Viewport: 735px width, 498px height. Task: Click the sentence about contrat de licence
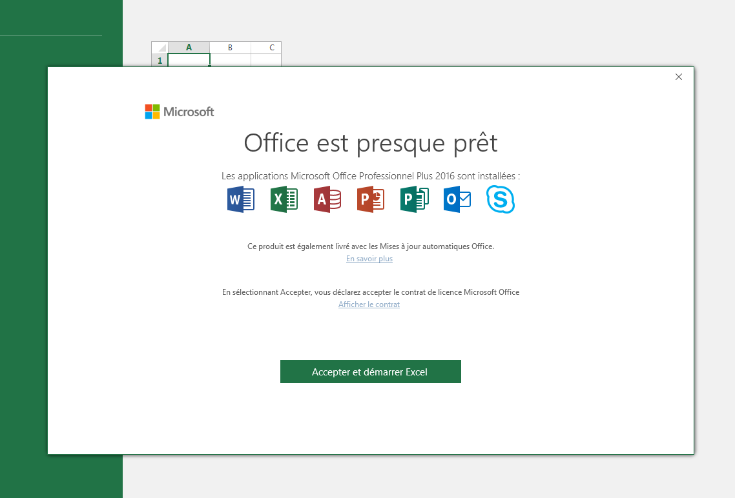[x=371, y=292]
